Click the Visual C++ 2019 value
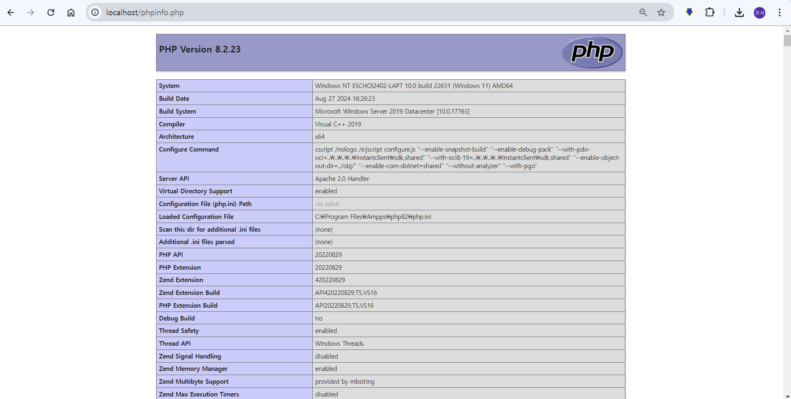Image resolution: width=791 pixels, height=399 pixels. tap(338, 124)
